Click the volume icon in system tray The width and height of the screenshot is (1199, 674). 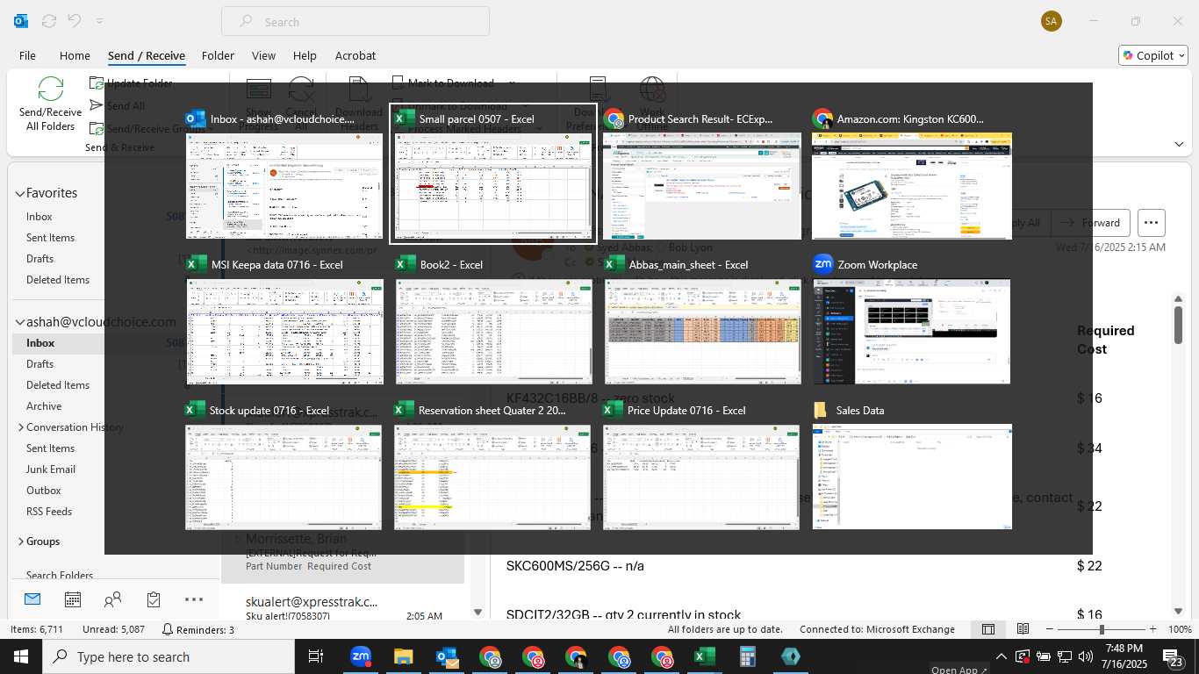(x=1085, y=656)
